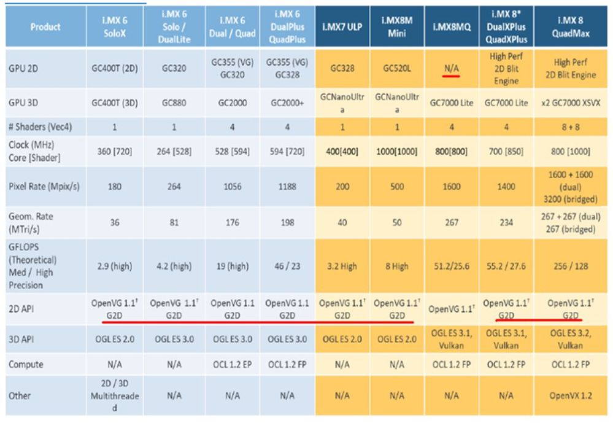The height and width of the screenshot is (423, 613).
Task: Click the "800 [1000]" clock cell
Action: [x=571, y=151]
